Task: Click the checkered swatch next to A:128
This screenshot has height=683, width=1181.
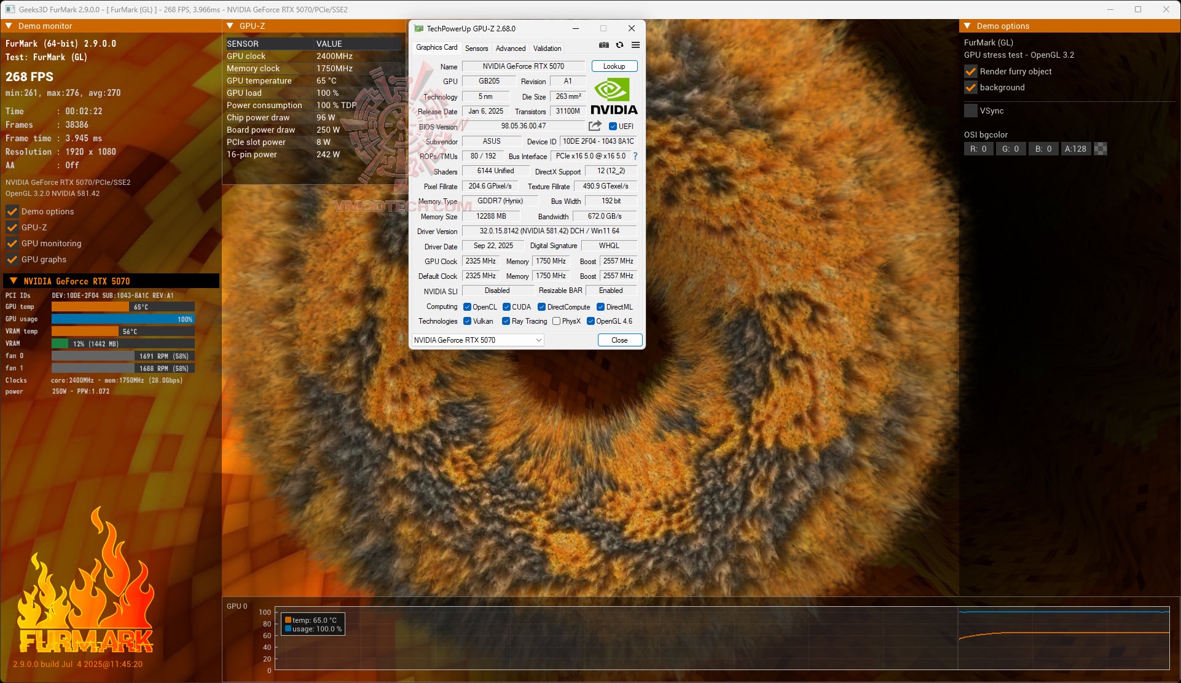Action: click(1100, 149)
